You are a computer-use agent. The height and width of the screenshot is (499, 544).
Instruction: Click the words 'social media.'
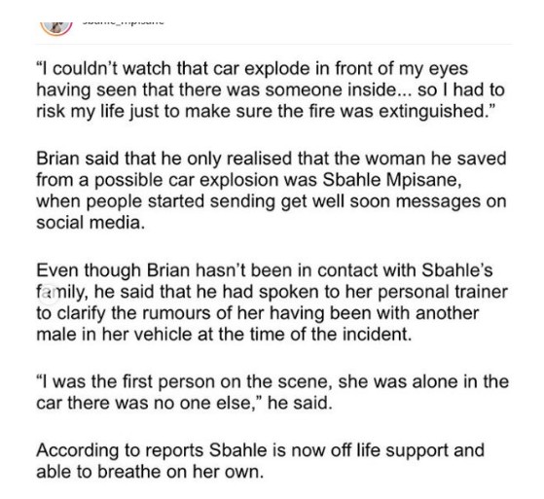[91, 223]
